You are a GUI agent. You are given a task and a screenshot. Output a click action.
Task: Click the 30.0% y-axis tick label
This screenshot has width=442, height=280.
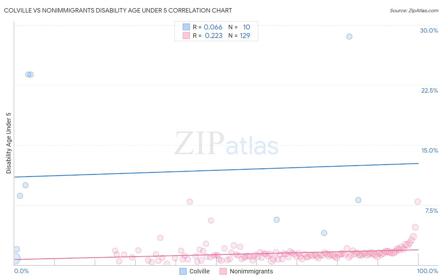(x=429, y=30)
